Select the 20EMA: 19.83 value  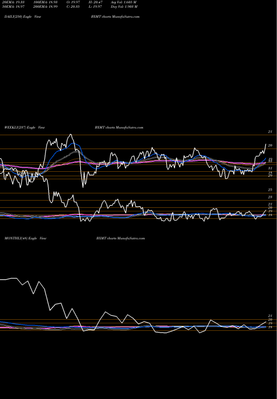point(13,2)
